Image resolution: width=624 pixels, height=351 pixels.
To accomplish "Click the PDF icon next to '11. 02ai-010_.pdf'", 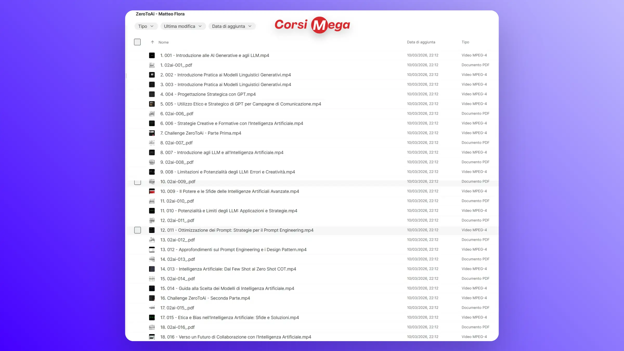I will click(x=152, y=201).
